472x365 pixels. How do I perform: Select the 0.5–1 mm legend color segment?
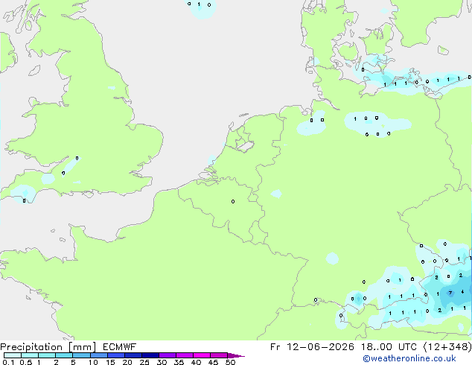[30, 355]
